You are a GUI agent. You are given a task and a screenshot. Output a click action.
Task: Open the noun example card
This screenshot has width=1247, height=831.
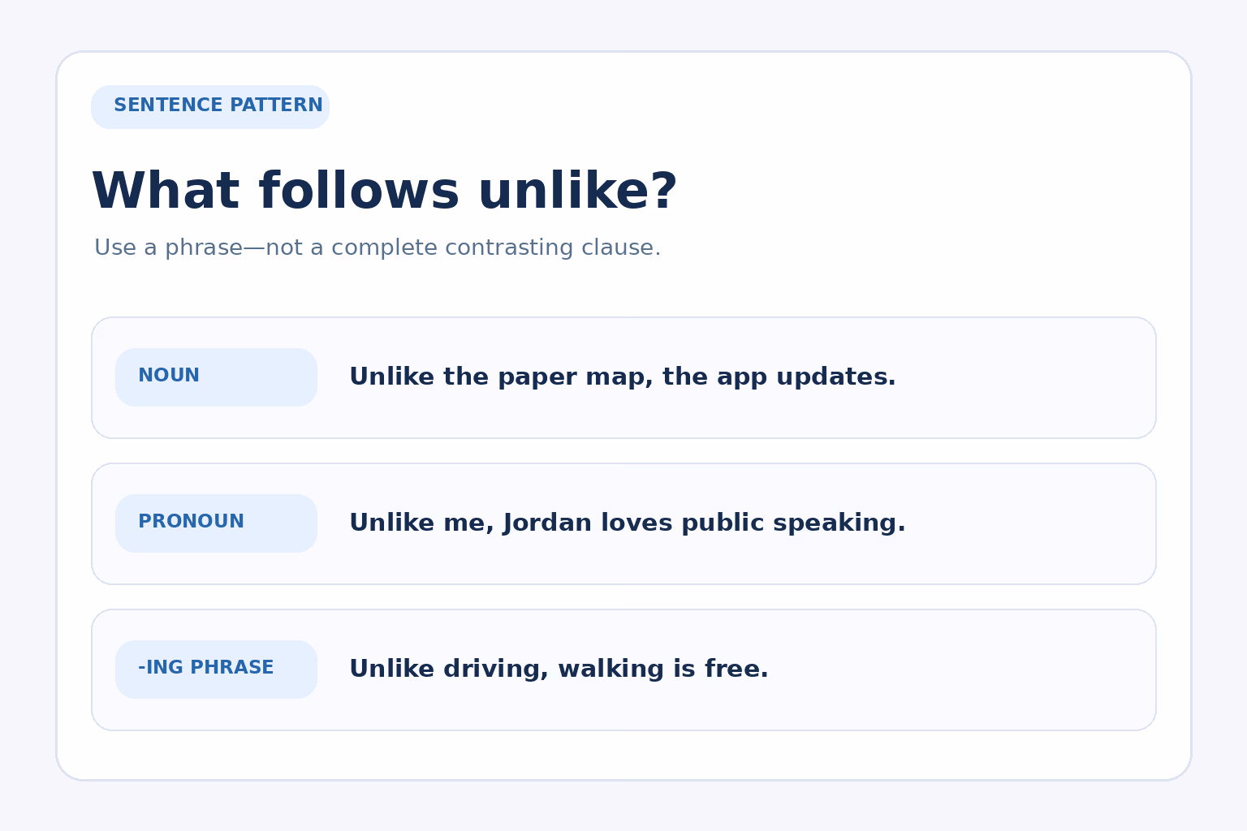623,378
